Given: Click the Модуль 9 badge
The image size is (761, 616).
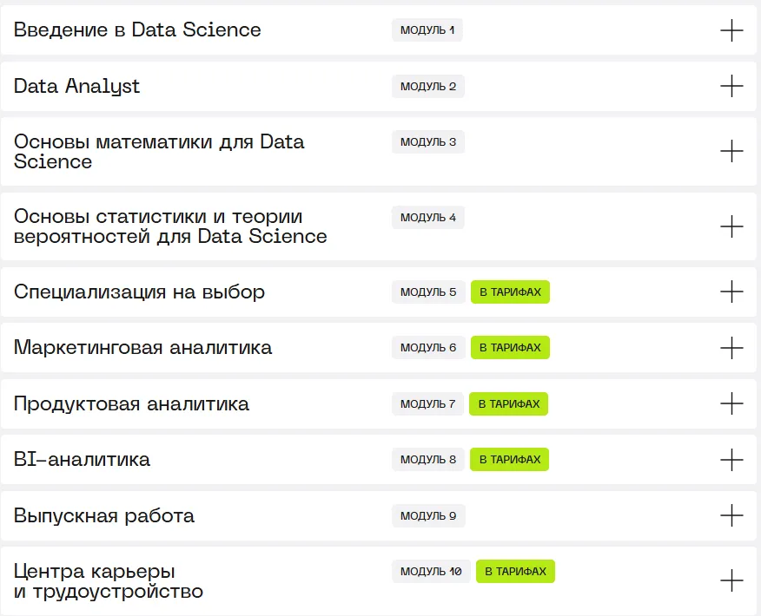Looking at the screenshot, I should [427, 516].
